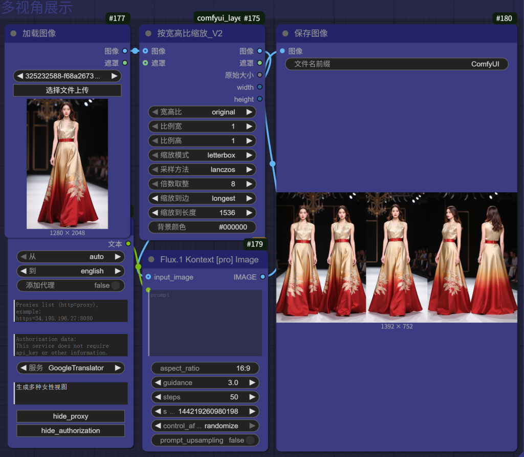This screenshot has width=524, height=457.
Task: Open the 采样方法 lanczos dropdown
Action: point(202,170)
